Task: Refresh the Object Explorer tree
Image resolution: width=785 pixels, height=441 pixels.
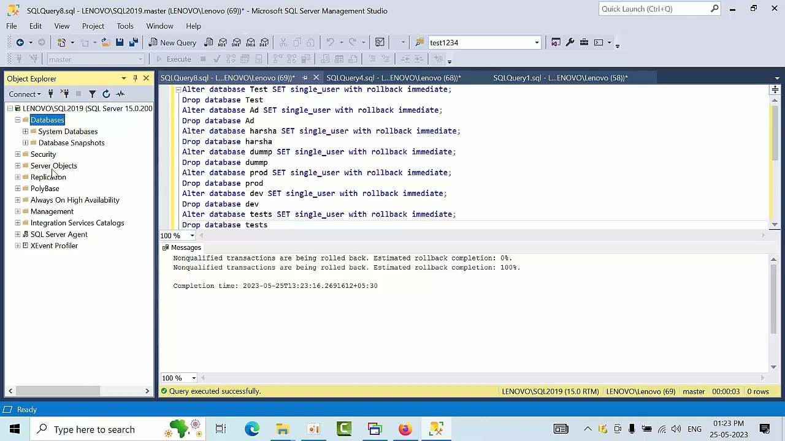Action: tap(106, 94)
